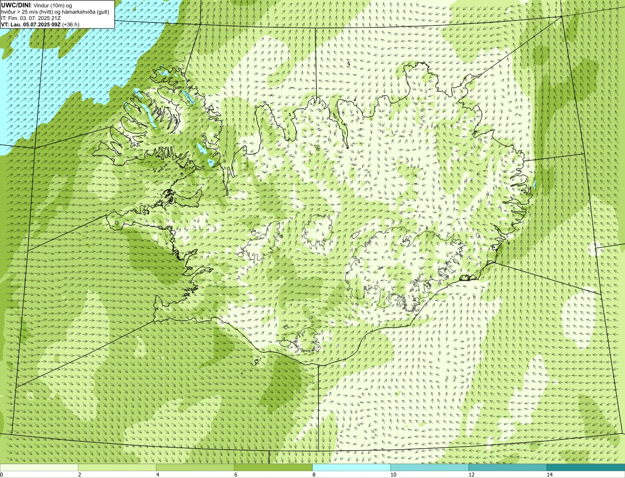The height and width of the screenshot is (478, 625).
Task: Click the scale label "12"
Action: click(x=471, y=475)
